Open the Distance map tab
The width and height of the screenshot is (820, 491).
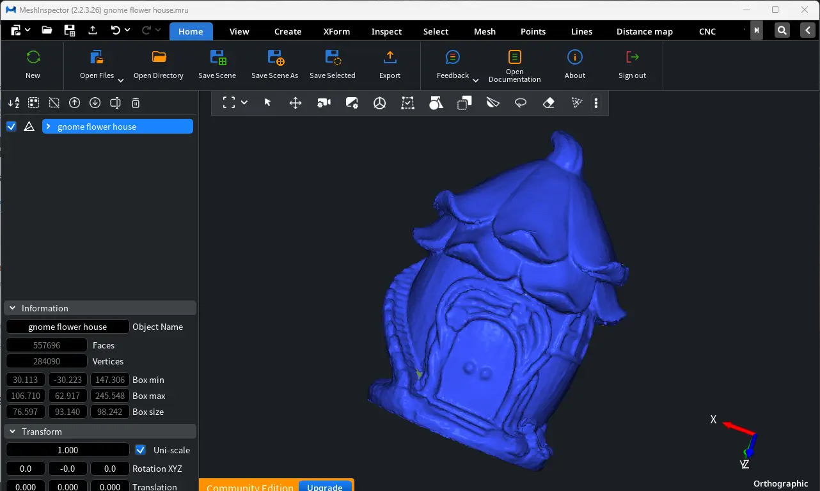coord(645,31)
